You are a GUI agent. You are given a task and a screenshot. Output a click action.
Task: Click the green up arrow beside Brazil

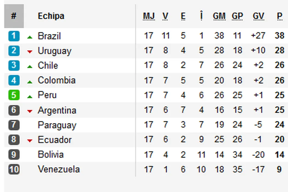30,37
